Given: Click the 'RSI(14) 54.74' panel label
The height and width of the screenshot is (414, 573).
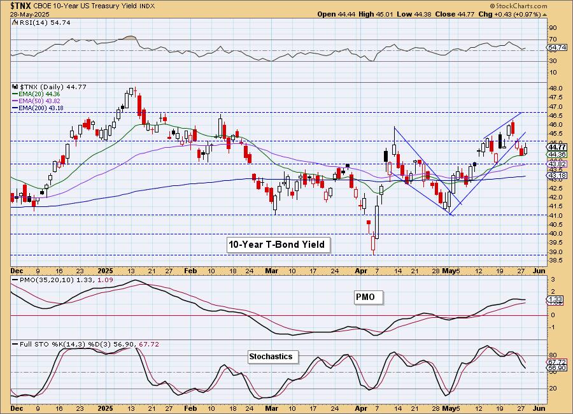Looking at the screenshot, I should point(44,23).
